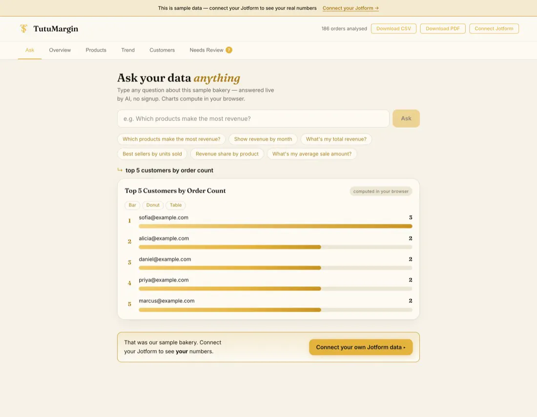The width and height of the screenshot is (537, 417).
Task: Select the Trend tab
Action: tap(128, 50)
